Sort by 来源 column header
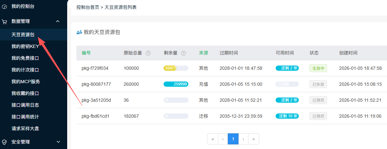 203,53
